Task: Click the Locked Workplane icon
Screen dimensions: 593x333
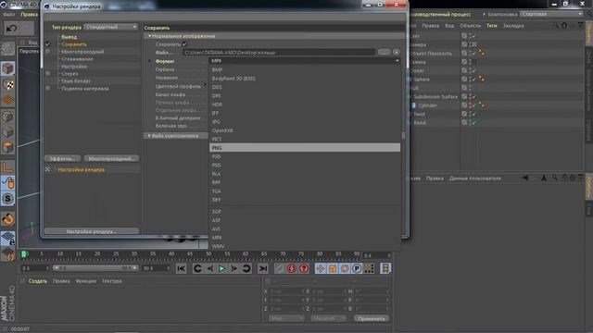Action: [7, 239]
